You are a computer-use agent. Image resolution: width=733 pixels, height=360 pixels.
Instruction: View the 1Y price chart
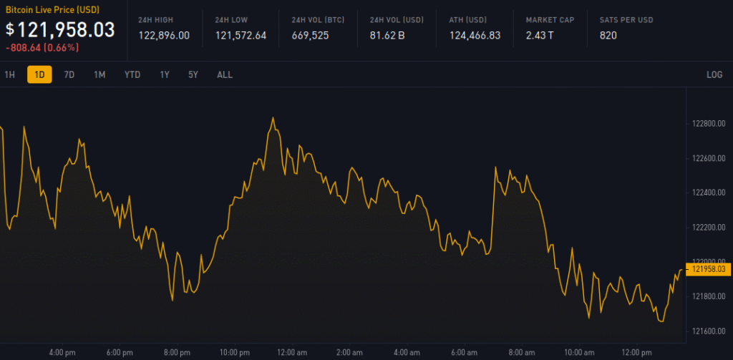165,74
